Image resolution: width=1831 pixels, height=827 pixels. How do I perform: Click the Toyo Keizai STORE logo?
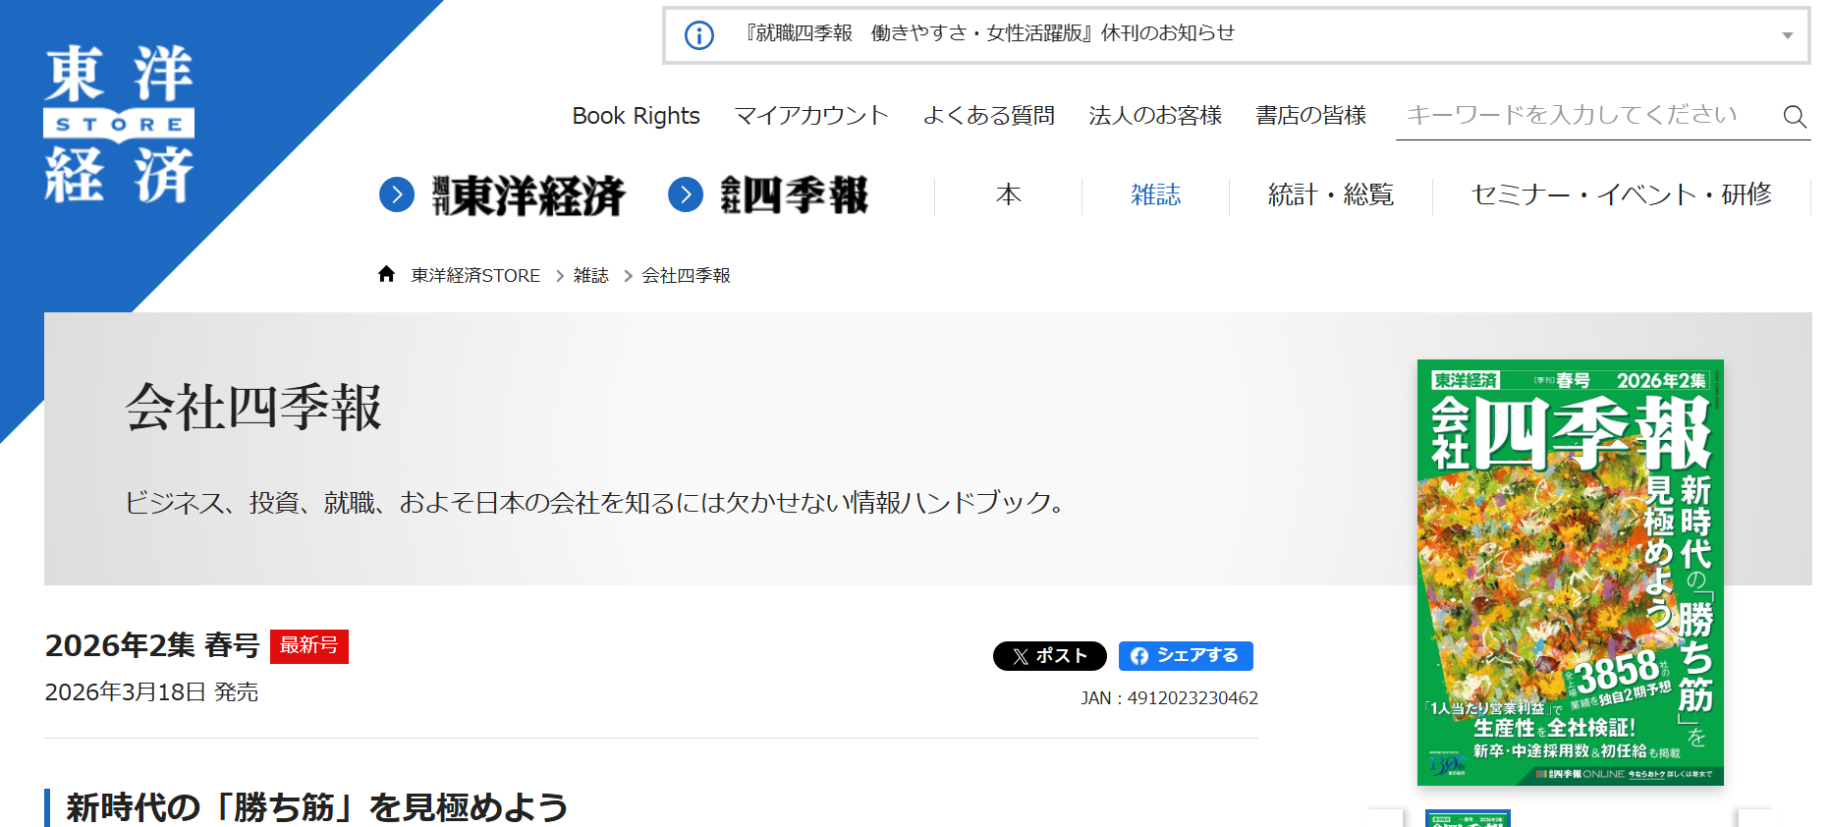[119, 125]
